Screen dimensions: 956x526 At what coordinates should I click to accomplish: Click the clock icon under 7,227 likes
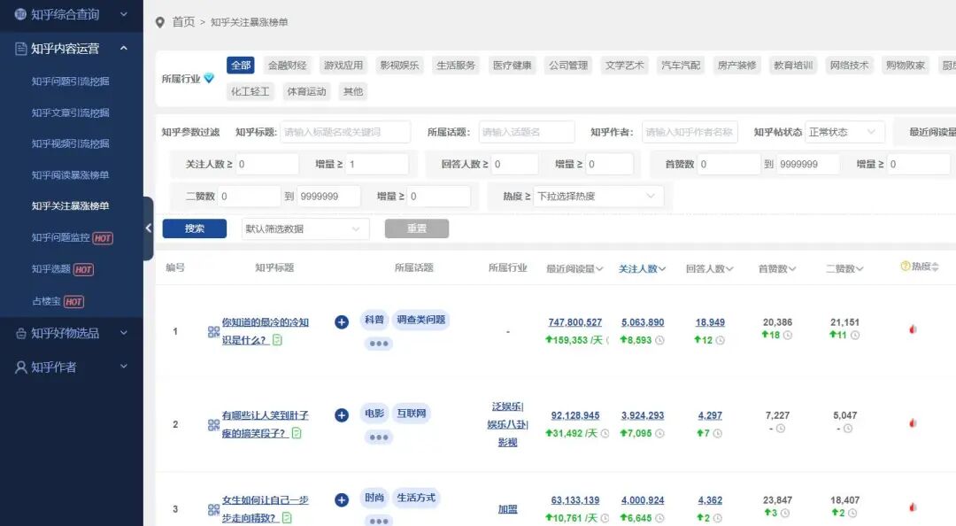[781, 429]
